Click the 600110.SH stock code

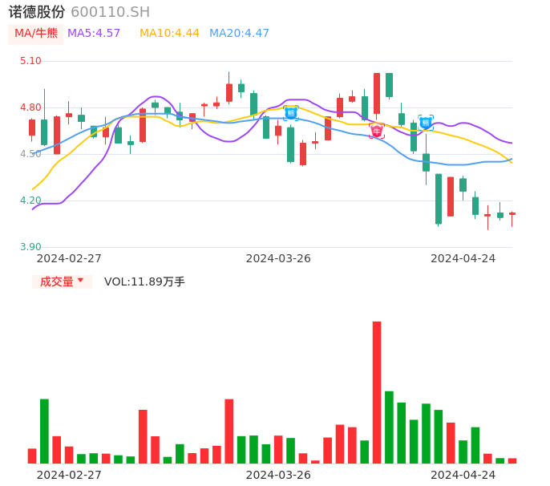110,12
